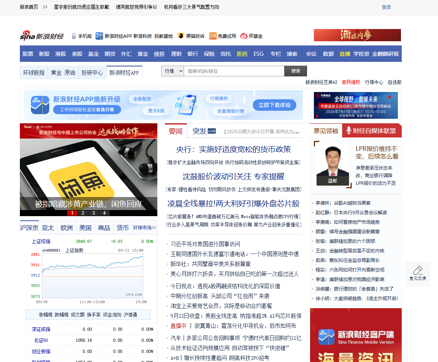The height and width of the screenshot is (362, 438).
Task: Click the 搜索 search button
Action: [296, 71]
